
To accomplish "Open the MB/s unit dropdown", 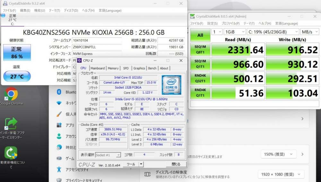I will (x=309, y=32).
